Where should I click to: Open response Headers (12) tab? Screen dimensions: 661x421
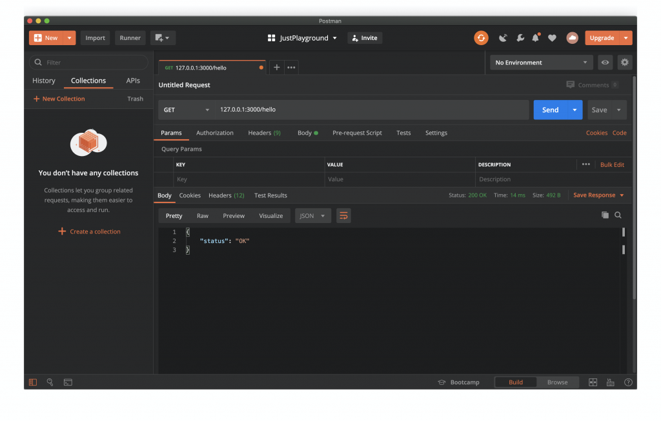click(x=227, y=195)
